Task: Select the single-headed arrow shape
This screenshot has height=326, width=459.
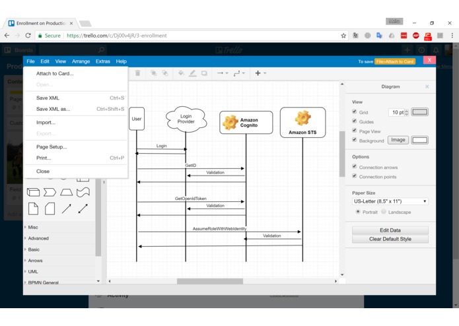Action: tap(67, 209)
